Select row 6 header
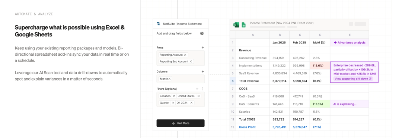 tap(233, 81)
